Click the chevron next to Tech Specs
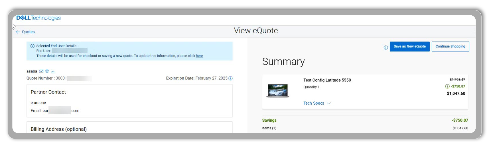489x149 pixels. pos(329,104)
